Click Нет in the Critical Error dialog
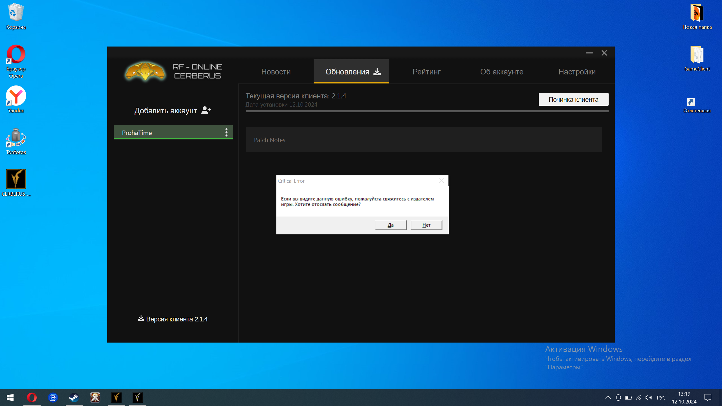The height and width of the screenshot is (406, 722). 426,225
